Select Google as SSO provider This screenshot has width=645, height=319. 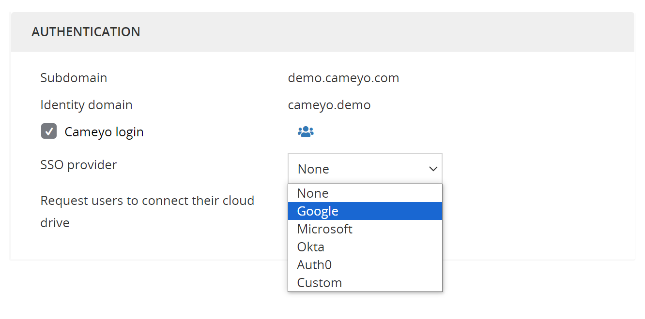[x=365, y=211]
